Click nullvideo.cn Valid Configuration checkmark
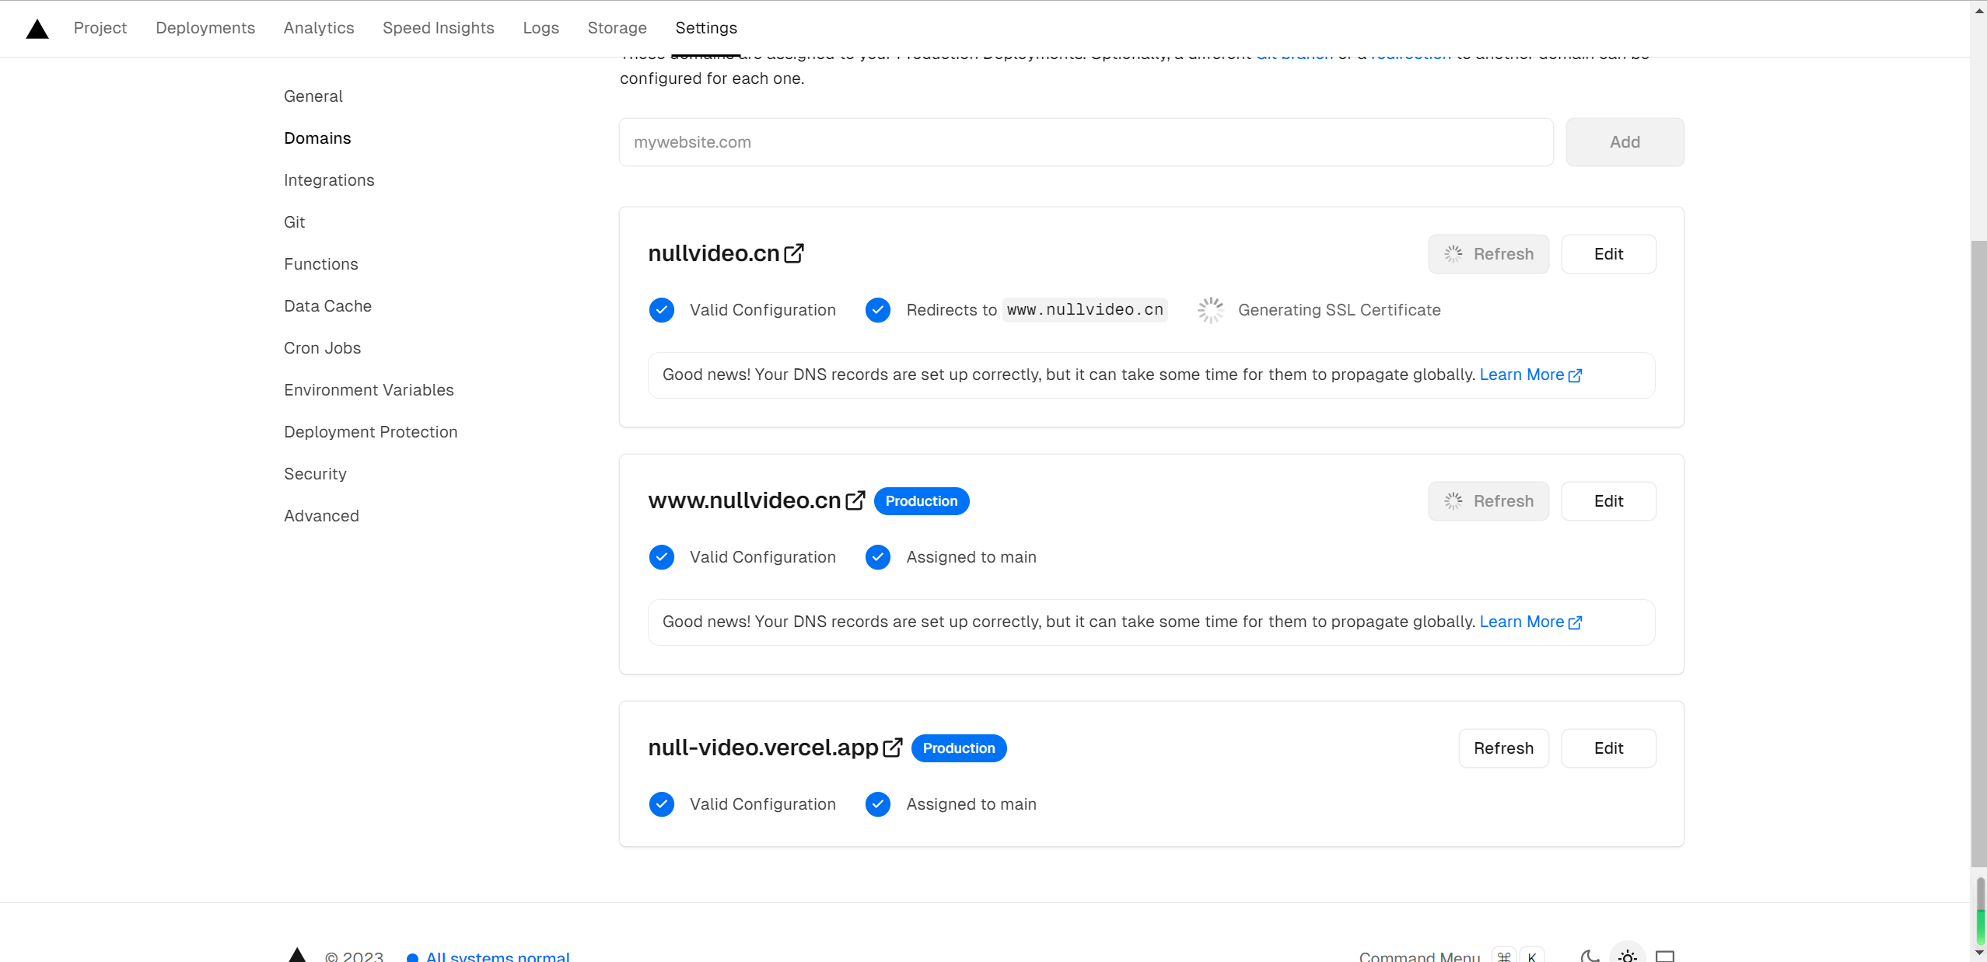Viewport: 1987px width, 962px height. click(662, 310)
